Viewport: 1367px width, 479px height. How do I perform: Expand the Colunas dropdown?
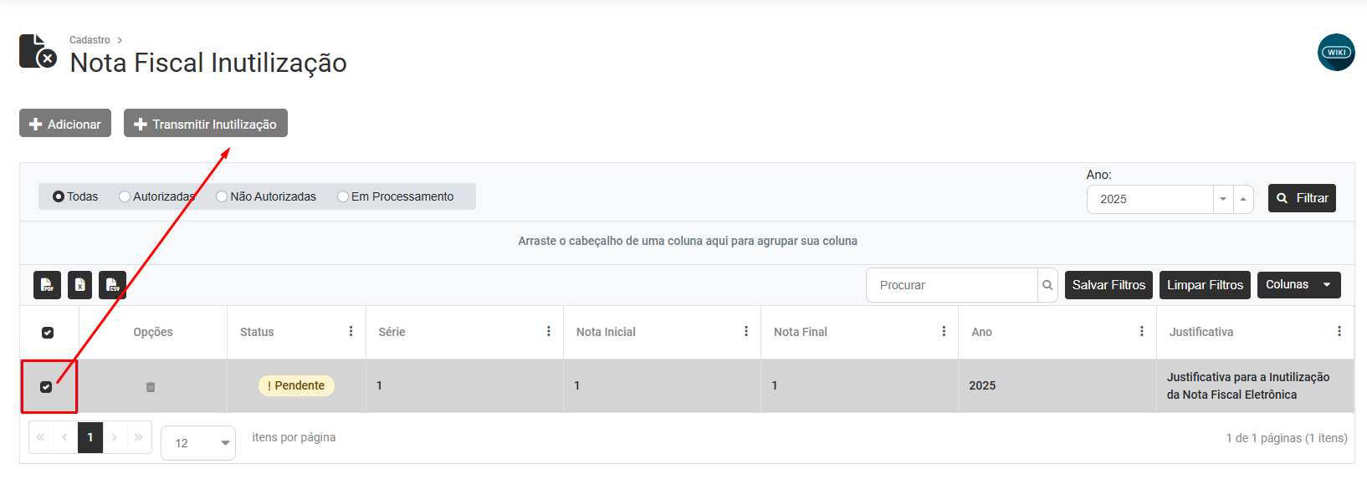click(1298, 285)
